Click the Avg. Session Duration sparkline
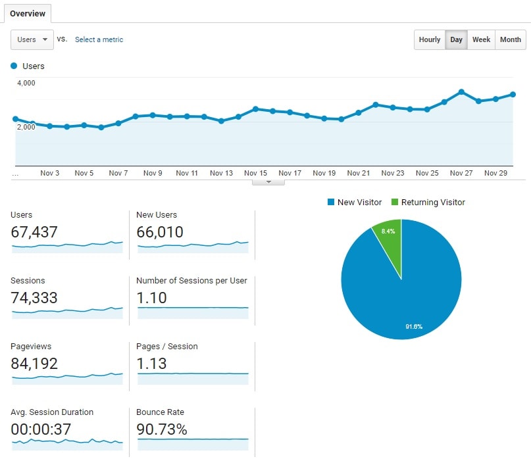 click(67, 444)
